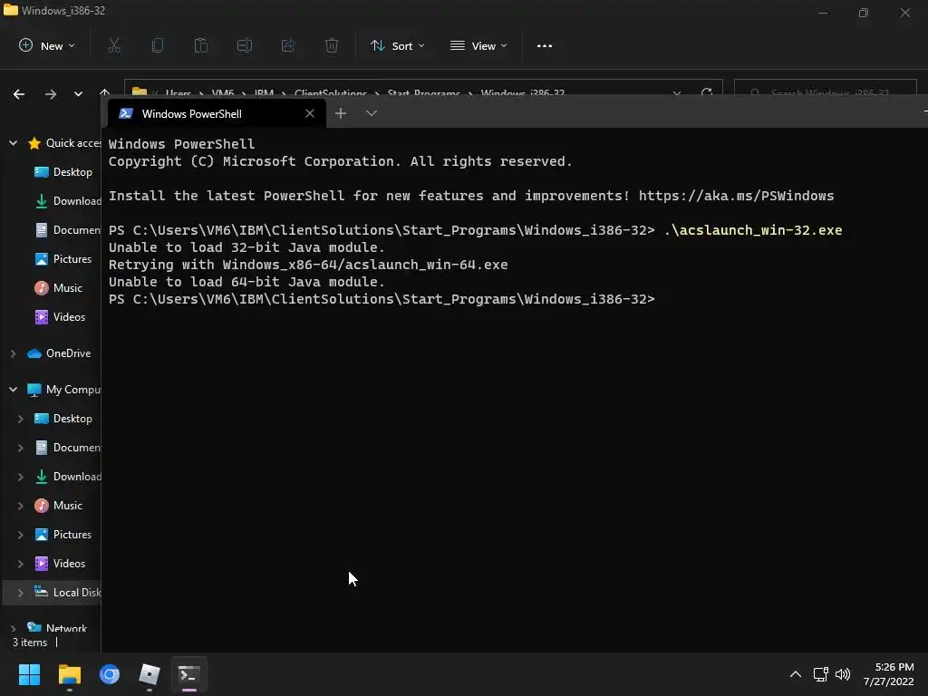Open the View dropdown in File Explorer
928x696 pixels.
[478, 45]
